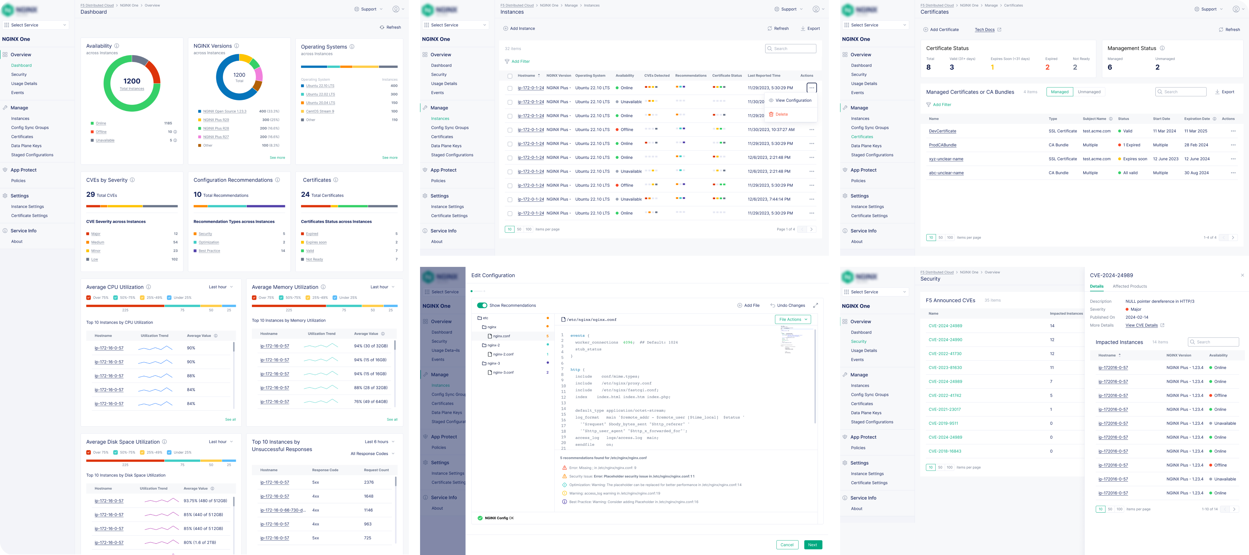
Task: Click the Refresh icon on the Dashboard screen
Action: pos(382,28)
